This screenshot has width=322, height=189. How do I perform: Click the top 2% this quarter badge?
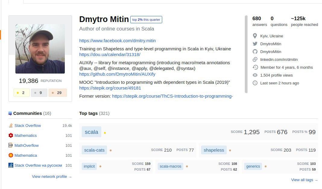coord(146,20)
